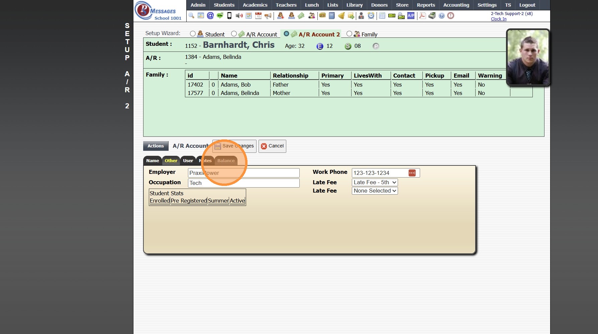Click the family group toolbar icon
This screenshot has width=598, height=334.
click(x=312, y=16)
